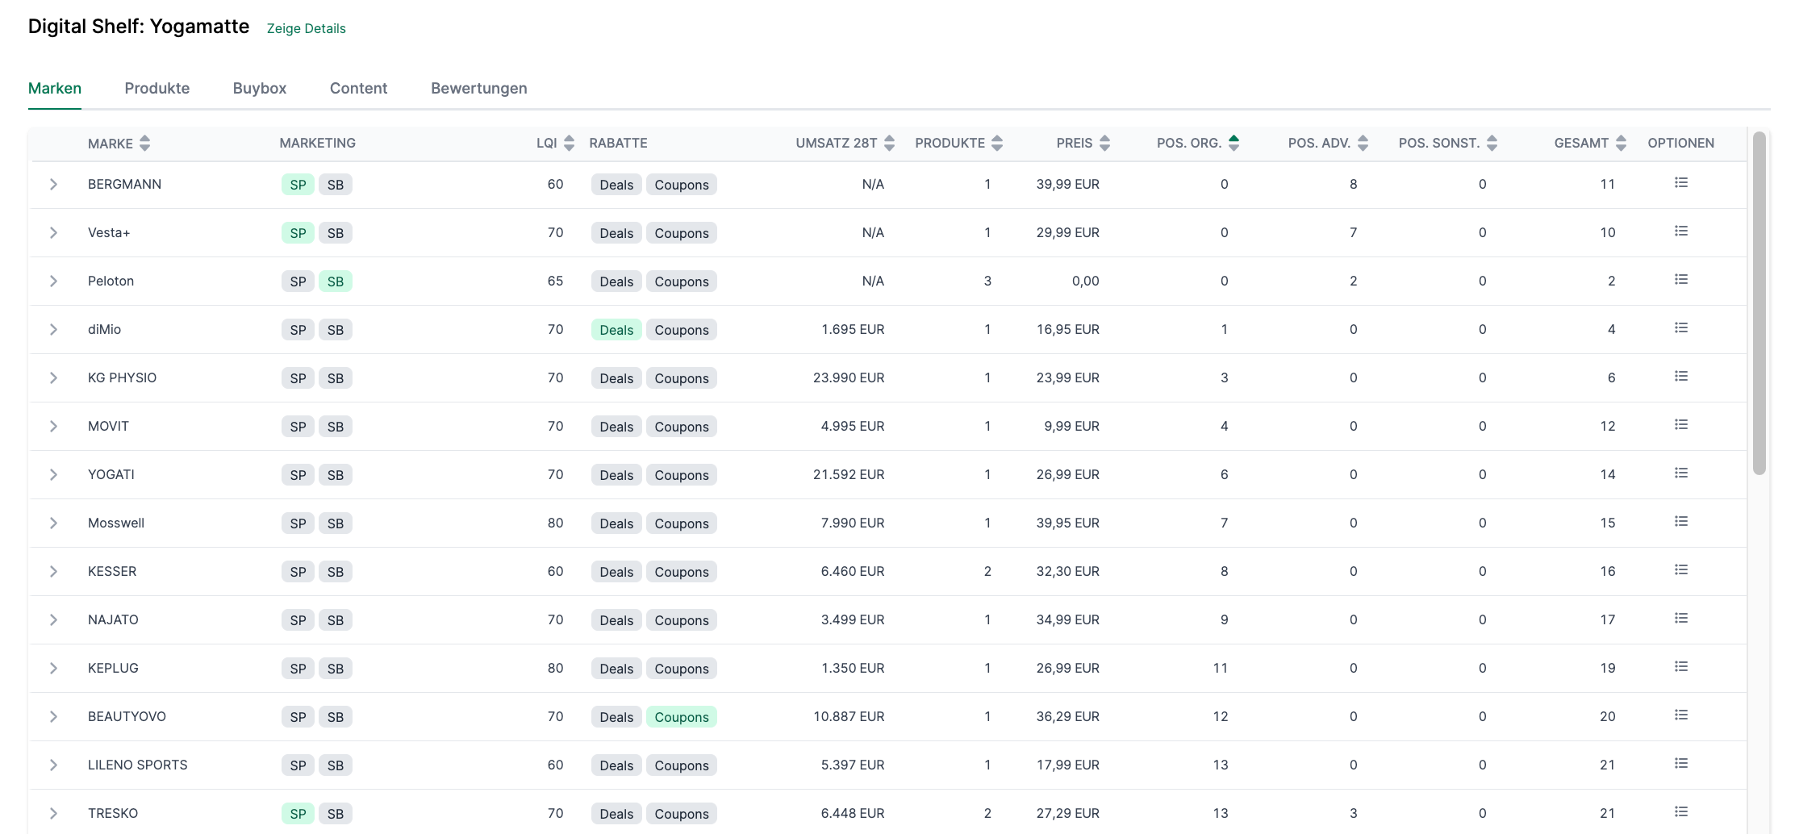This screenshot has width=1799, height=834.
Task: Sort by POS. SONST. column arrows
Action: point(1492,143)
